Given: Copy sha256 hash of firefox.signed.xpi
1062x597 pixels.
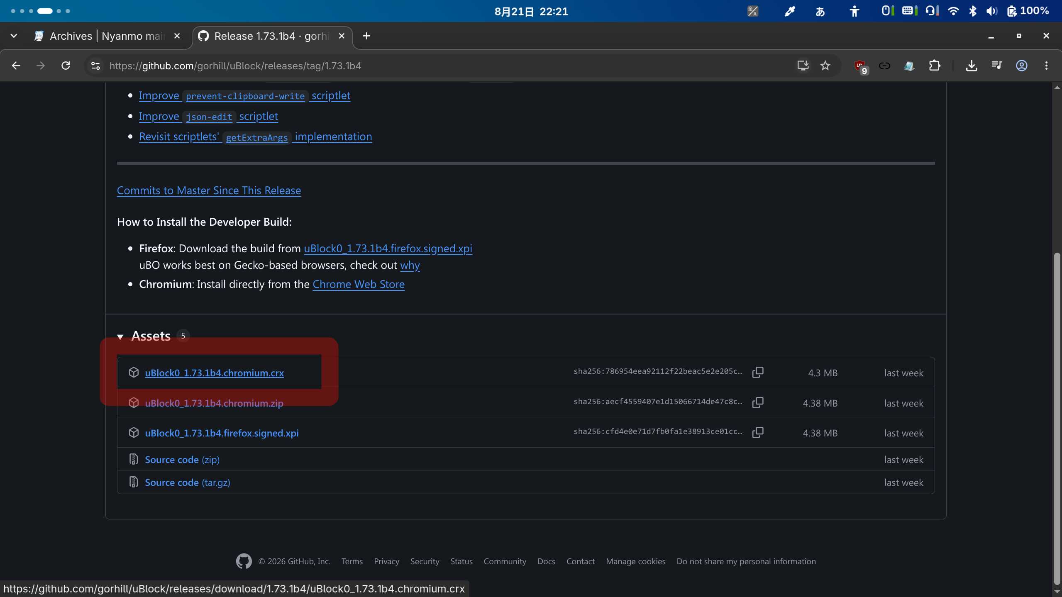Looking at the screenshot, I should point(758,432).
